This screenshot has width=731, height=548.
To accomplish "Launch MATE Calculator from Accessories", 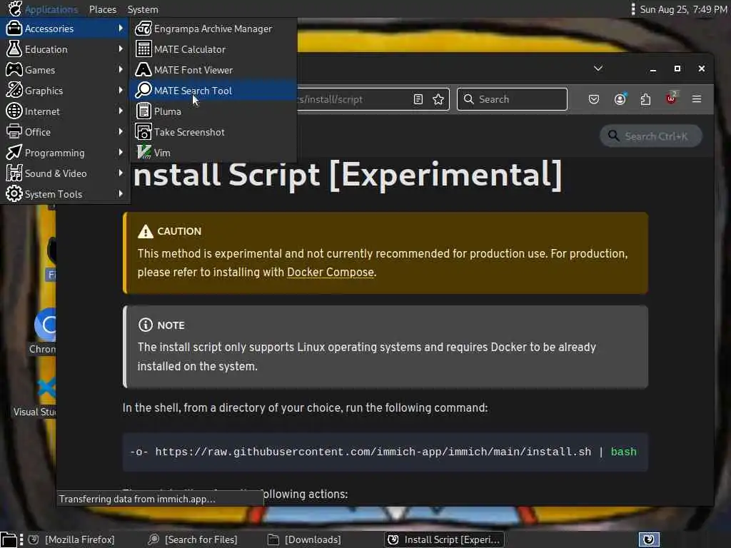I will click(213, 49).
